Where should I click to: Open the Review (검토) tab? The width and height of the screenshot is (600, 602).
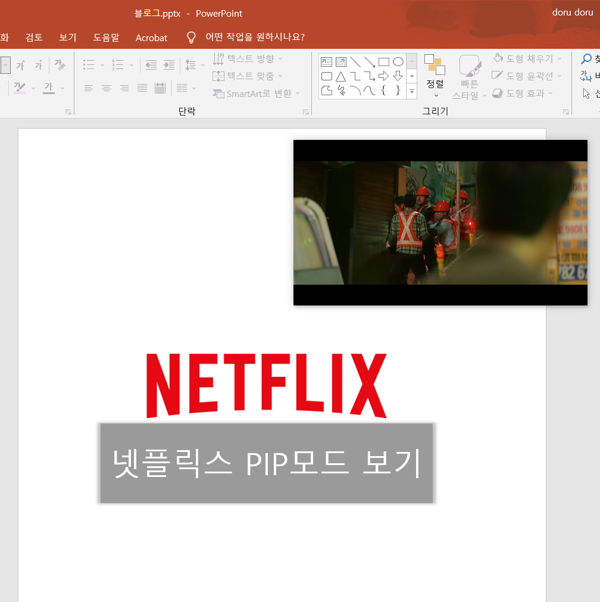34,38
